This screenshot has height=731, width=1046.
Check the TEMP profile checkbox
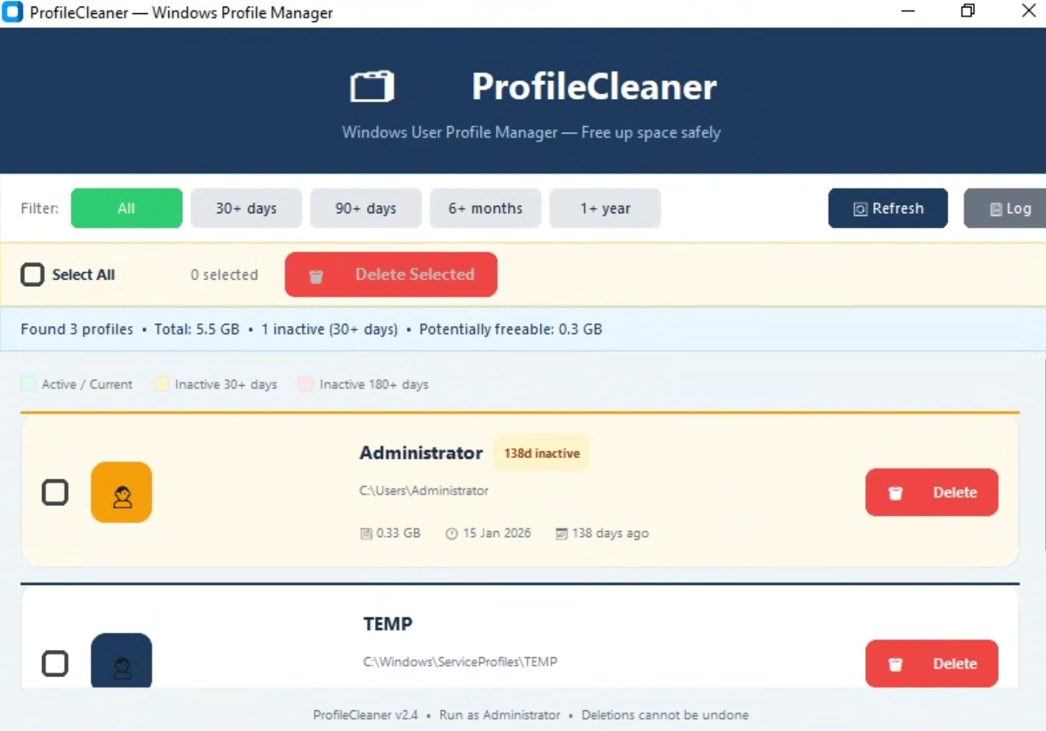tap(55, 663)
